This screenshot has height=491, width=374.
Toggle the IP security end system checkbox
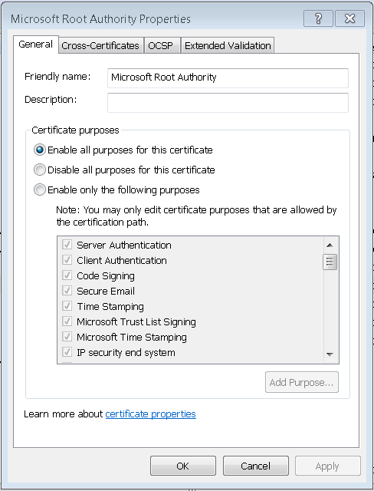(67, 352)
